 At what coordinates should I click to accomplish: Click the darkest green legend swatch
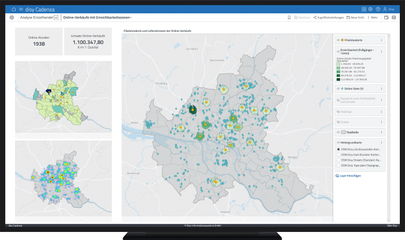tap(338, 79)
